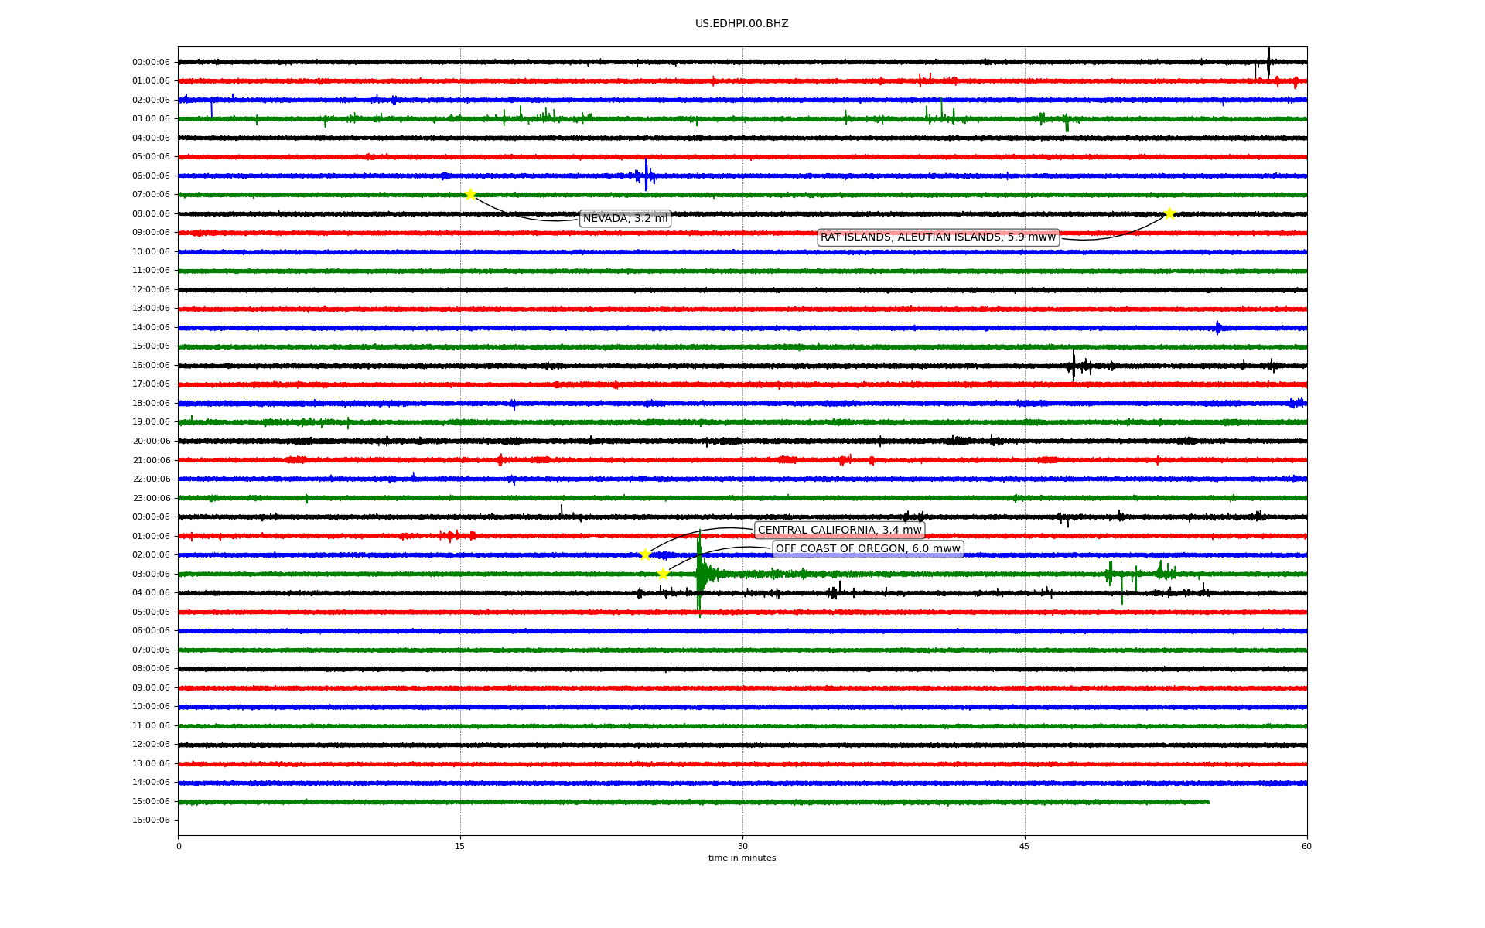
Task: Click the 16:00:06 bottom row time label
Action: (151, 821)
